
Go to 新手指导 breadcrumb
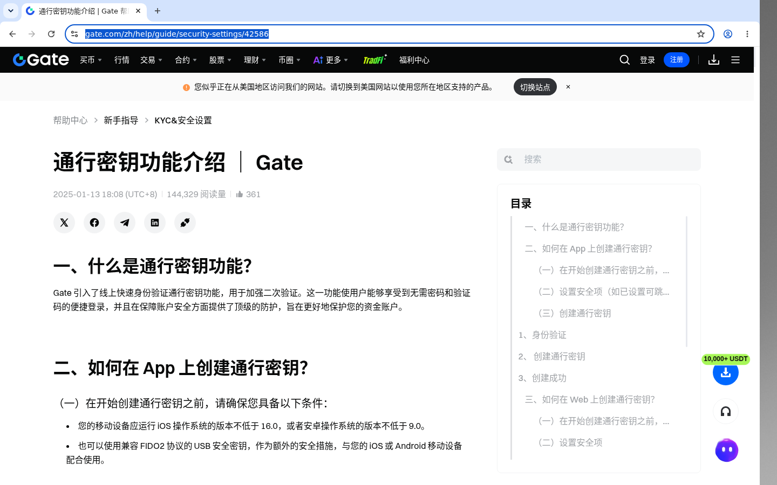121,120
